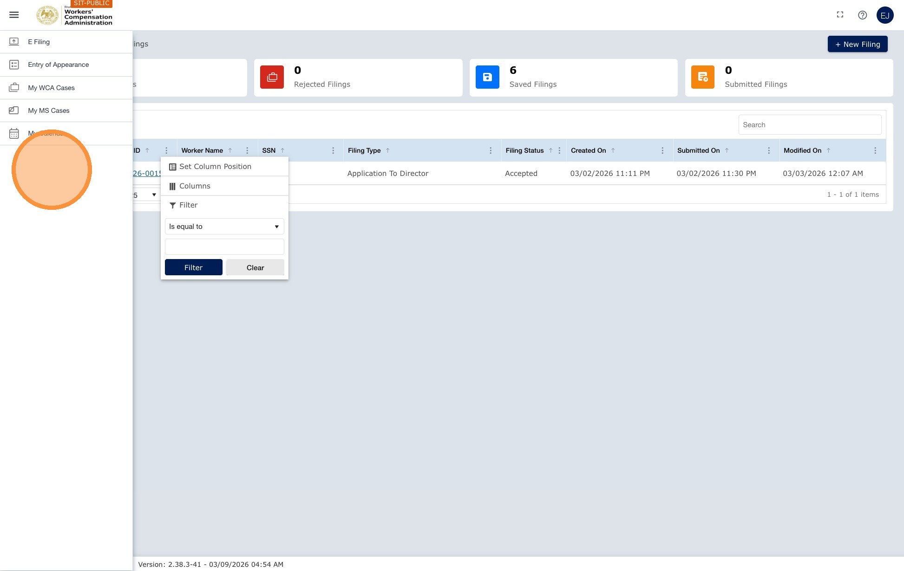This screenshot has width=904, height=571.
Task: Click the Submitted Filings label
Action: (x=756, y=84)
